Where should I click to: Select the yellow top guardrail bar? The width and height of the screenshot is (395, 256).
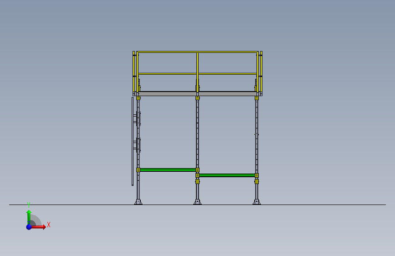tap(197, 52)
